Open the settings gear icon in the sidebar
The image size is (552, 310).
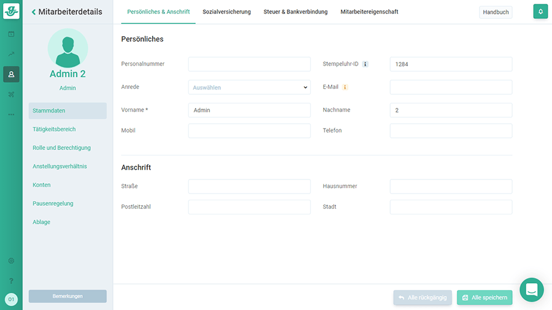pos(11,260)
